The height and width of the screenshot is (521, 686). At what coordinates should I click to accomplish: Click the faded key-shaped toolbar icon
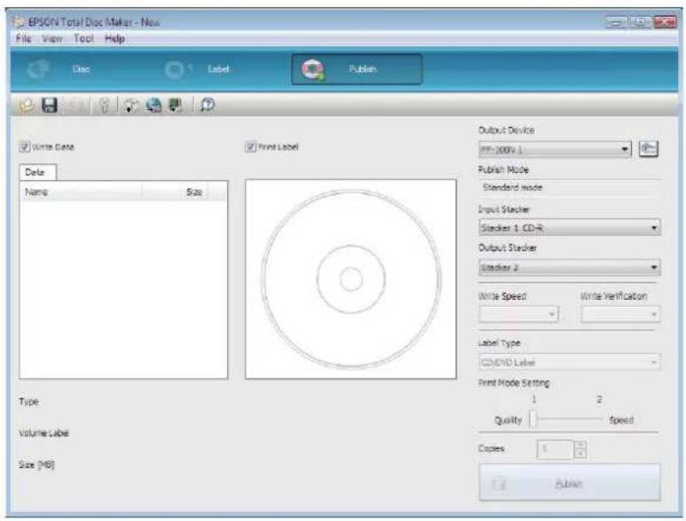coord(104,106)
